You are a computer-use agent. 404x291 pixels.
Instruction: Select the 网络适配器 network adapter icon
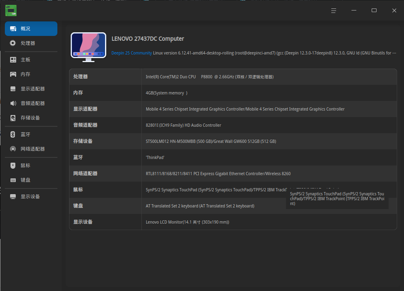click(x=13, y=149)
